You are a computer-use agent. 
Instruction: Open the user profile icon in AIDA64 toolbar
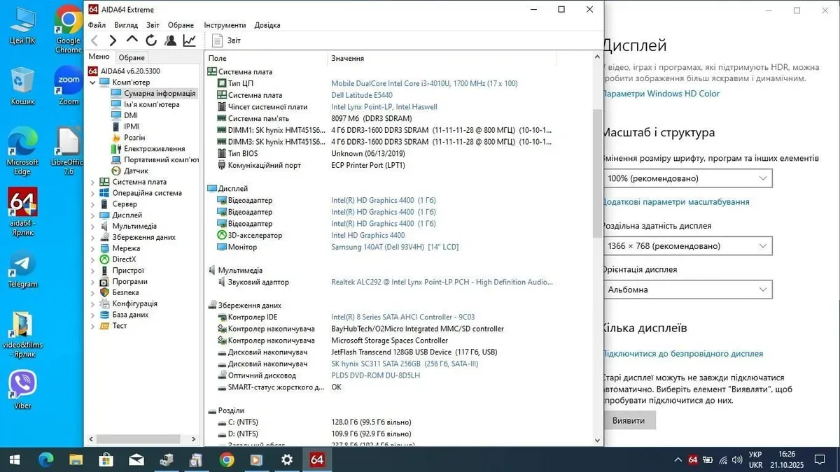(170, 41)
